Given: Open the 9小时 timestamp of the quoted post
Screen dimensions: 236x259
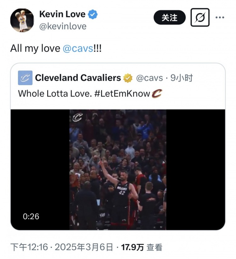Looking at the screenshot, I should [x=182, y=78].
